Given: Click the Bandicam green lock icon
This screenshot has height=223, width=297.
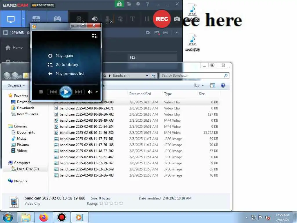Looking at the screenshot, I should tap(119, 4).
